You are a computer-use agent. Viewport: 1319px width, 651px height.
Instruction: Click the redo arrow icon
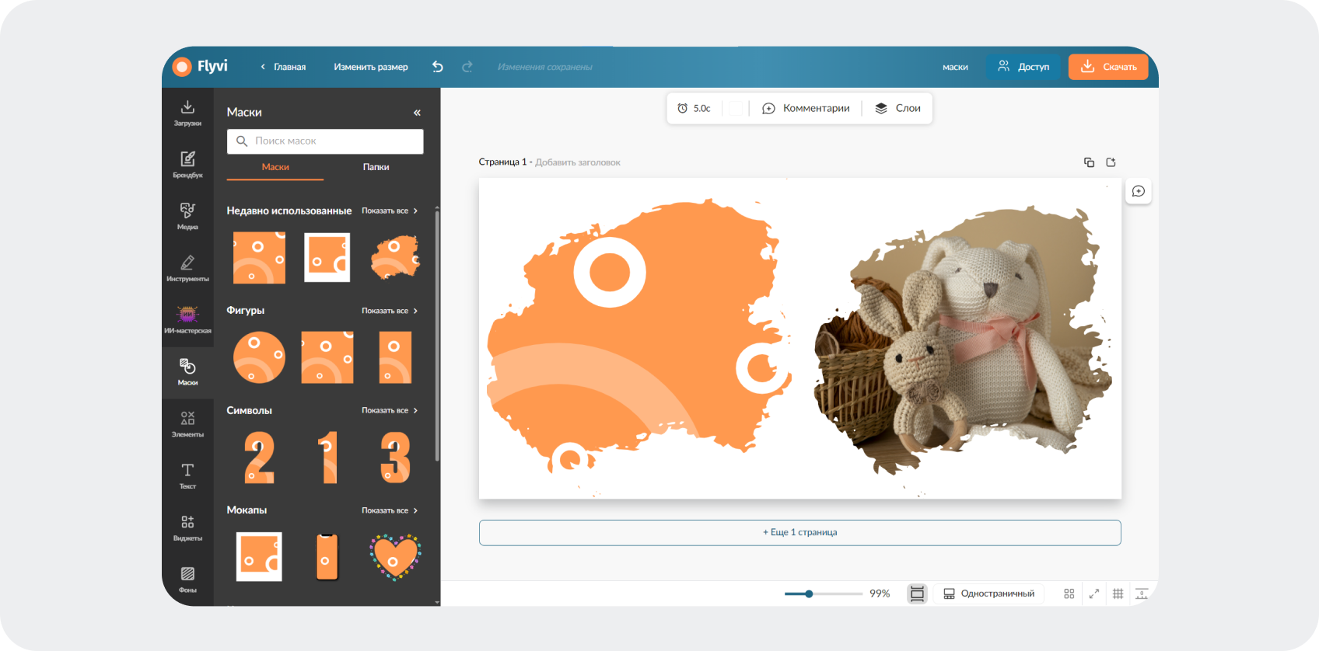pos(467,67)
